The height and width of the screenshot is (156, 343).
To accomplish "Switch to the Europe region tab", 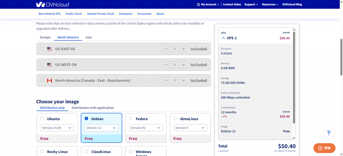I will point(45,37).
